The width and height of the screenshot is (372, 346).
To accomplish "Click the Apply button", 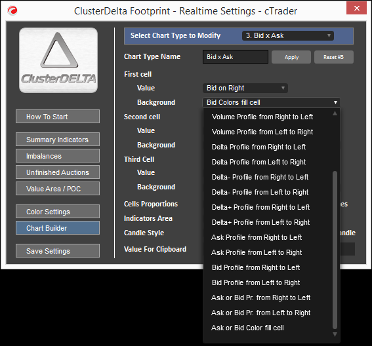I will click(291, 57).
